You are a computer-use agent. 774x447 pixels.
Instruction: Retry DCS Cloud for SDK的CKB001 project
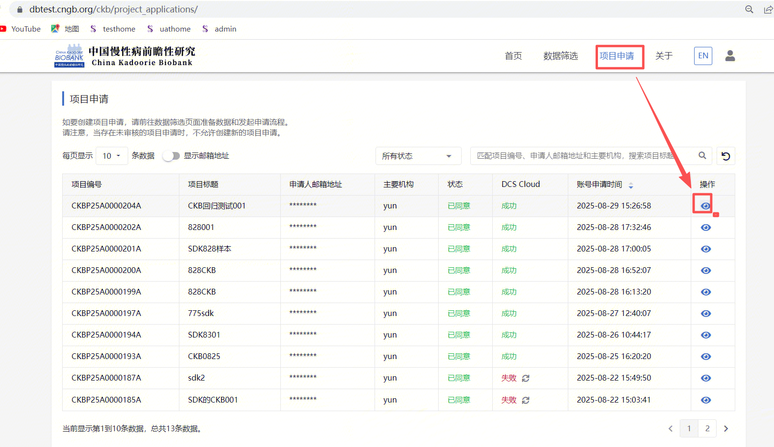pyautogui.click(x=526, y=400)
